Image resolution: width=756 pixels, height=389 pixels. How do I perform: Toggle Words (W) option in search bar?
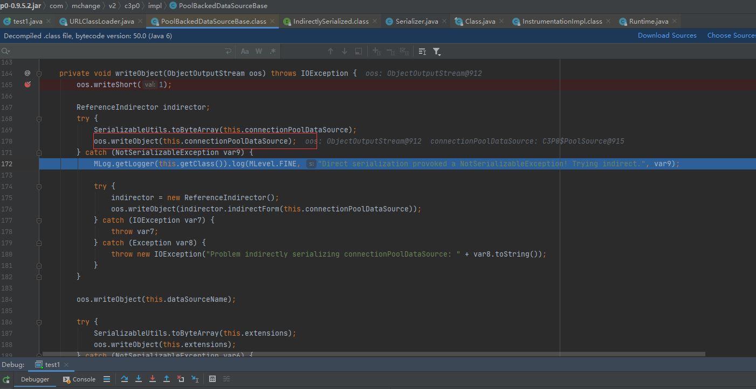pyautogui.click(x=259, y=51)
